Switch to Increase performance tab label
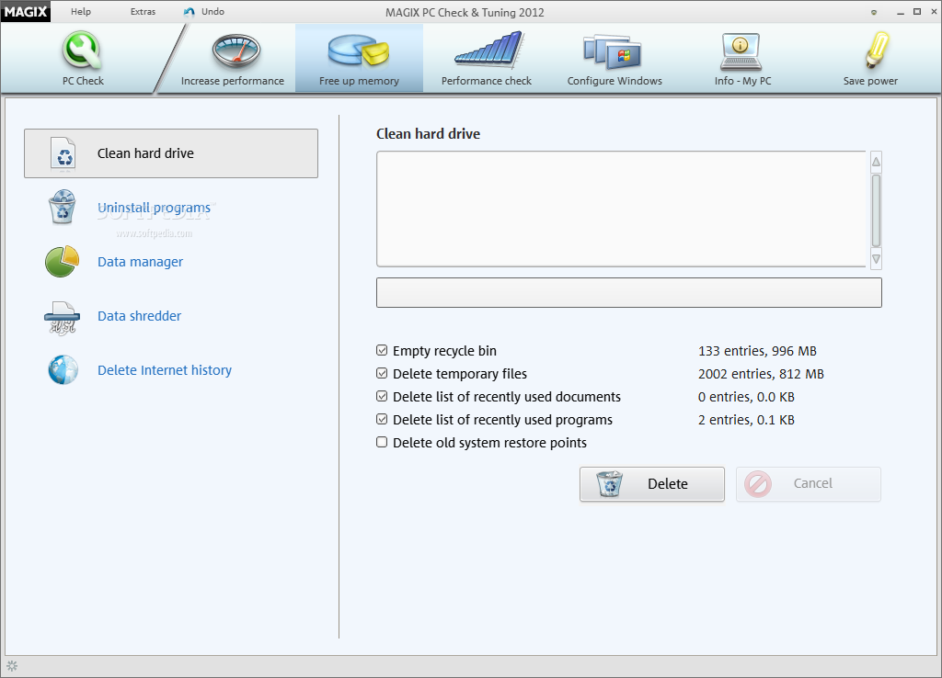The width and height of the screenshot is (942, 678). 233,81
